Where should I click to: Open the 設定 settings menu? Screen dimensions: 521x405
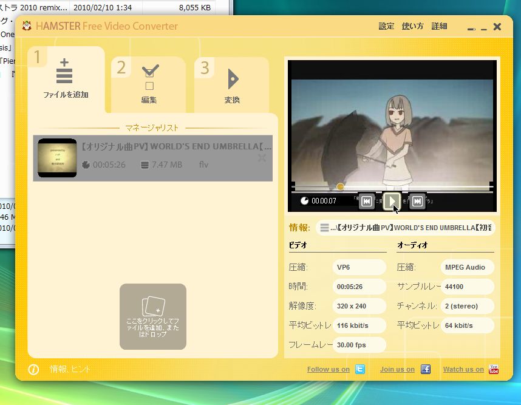click(386, 26)
